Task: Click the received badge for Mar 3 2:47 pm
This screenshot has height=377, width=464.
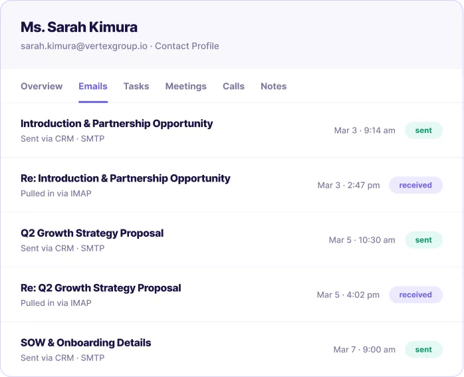Action: tap(415, 185)
